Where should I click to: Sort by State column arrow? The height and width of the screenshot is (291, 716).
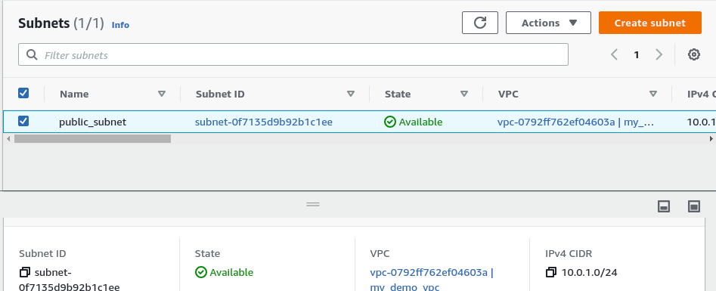point(464,94)
